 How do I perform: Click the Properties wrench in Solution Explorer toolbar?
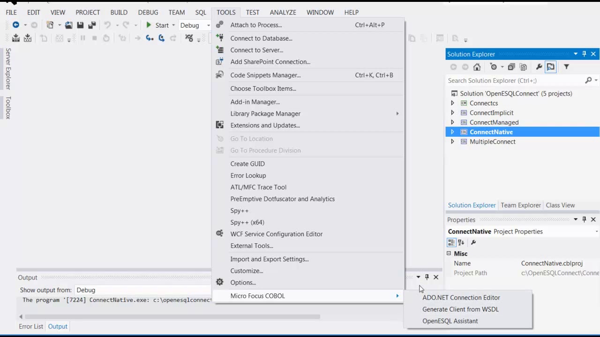(x=539, y=67)
